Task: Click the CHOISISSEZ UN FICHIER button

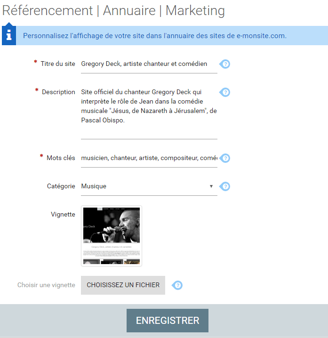Action: coord(123,285)
